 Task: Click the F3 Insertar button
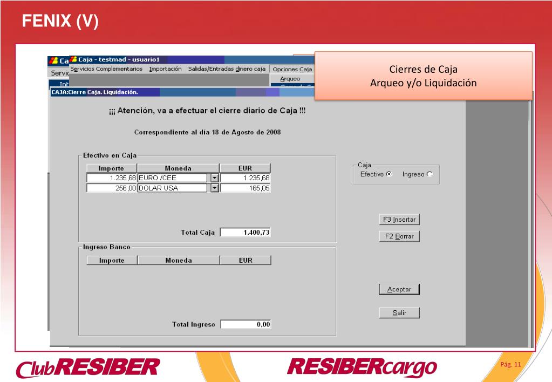click(x=399, y=220)
